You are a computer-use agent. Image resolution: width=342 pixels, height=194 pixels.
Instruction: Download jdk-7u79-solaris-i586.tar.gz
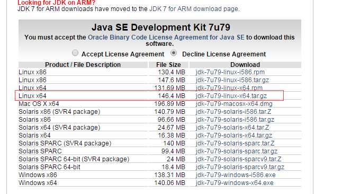click(x=235, y=120)
